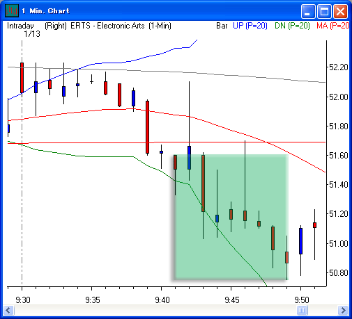The image size is (352, 319).
Task: Click the scrollbar left arrow
Action: (9, 310)
